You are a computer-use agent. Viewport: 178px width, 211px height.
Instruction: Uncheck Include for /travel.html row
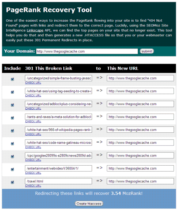click(12, 182)
